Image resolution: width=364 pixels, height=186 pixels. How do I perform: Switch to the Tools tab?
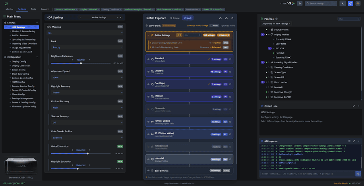pyautogui.click(x=33, y=9)
